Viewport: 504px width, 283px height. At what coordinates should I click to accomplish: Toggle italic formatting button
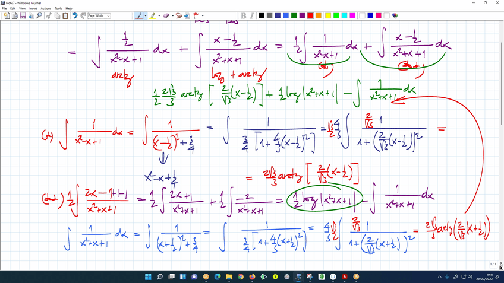tap(251, 15)
